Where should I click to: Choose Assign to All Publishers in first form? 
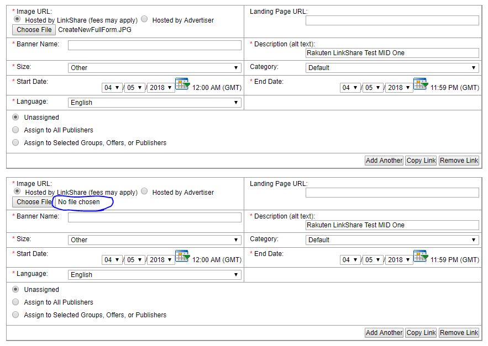15,130
